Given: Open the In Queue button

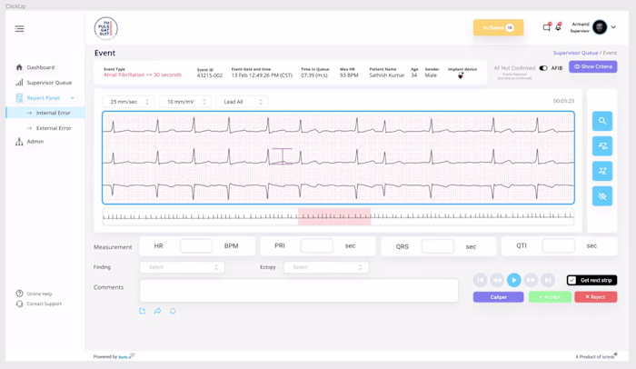Looking at the screenshot, I should 498,27.
